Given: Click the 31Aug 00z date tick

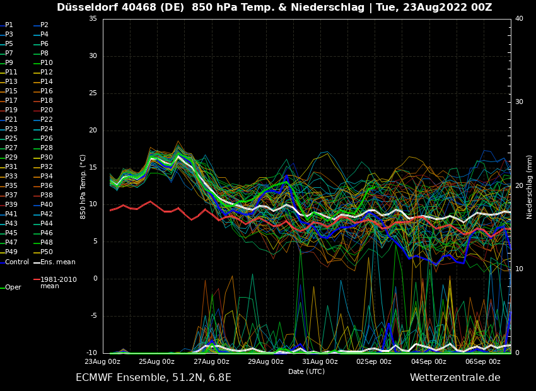Looking at the screenshot, I should point(320,361).
